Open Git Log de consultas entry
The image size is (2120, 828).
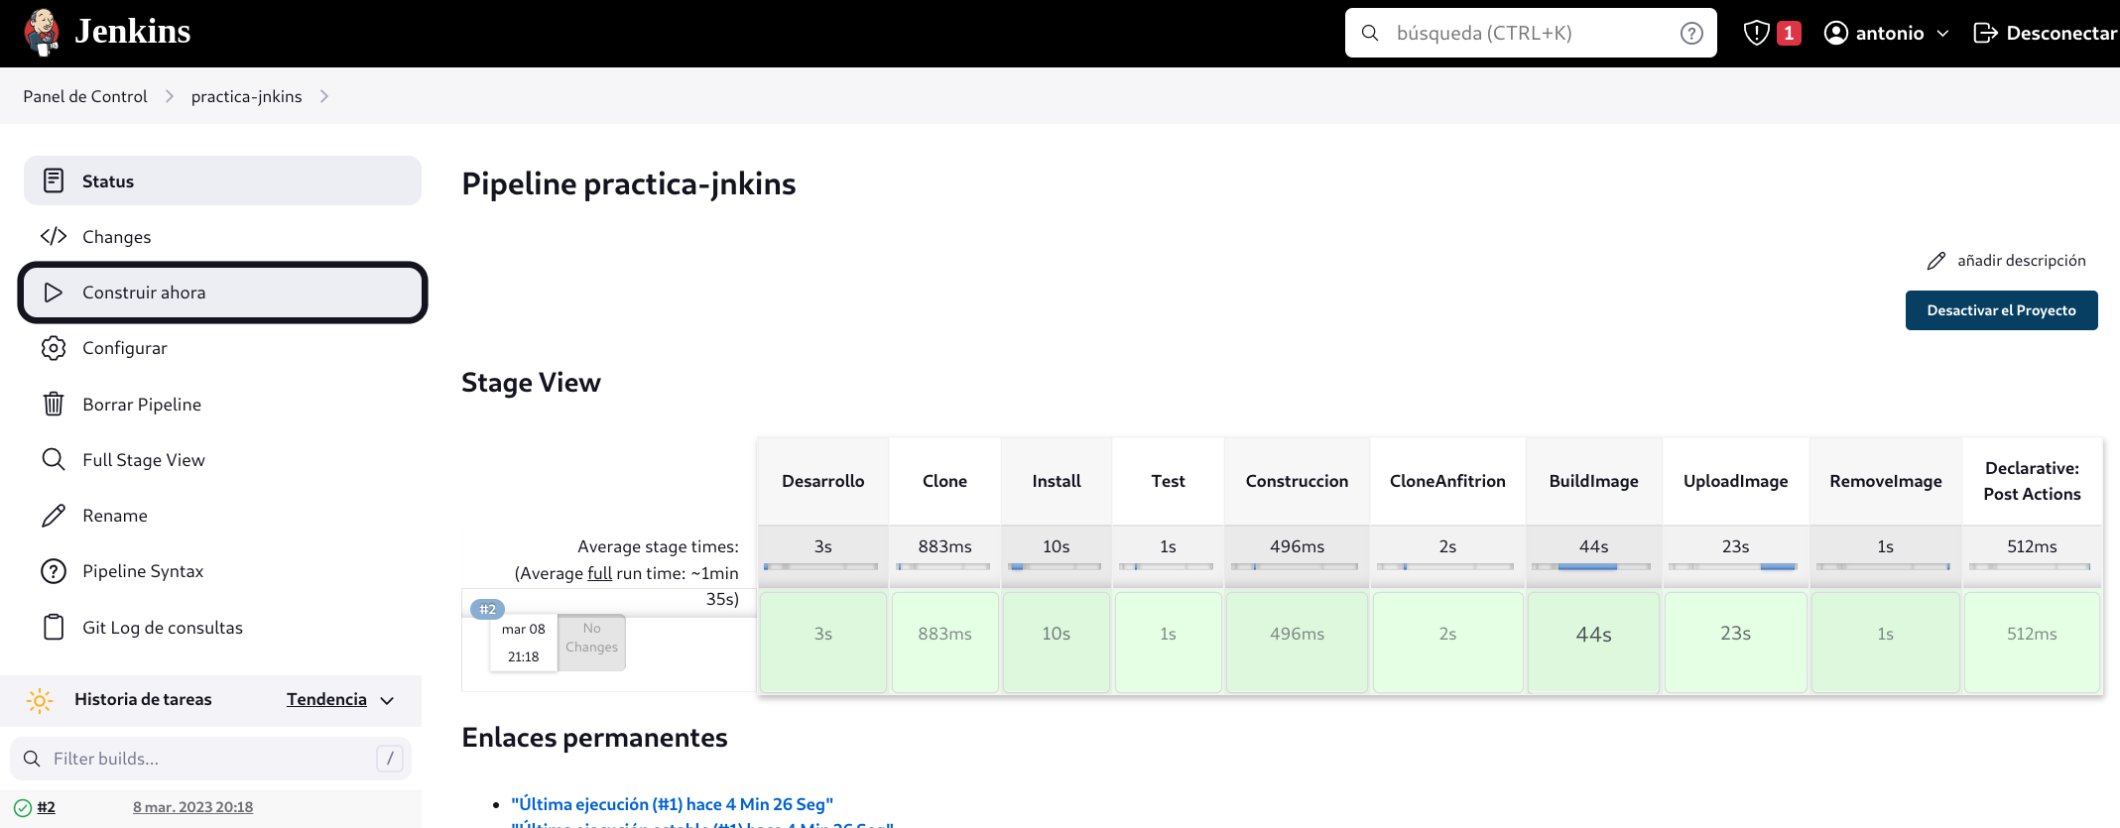[222, 627]
